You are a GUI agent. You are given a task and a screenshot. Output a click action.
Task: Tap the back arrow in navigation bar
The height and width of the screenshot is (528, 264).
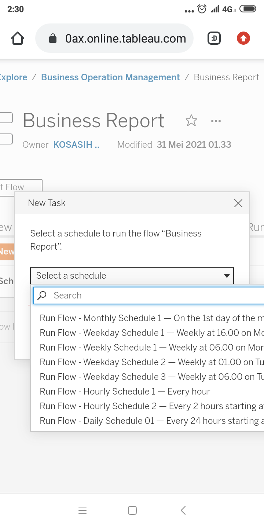[x=182, y=510]
